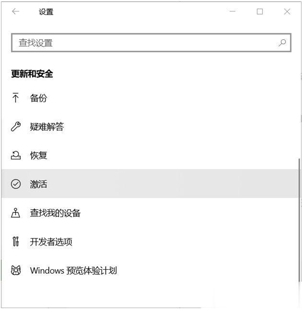Click the search magnifier icon
Image resolution: width=302 pixels, height=309 pixels.
tap(282, 43)
